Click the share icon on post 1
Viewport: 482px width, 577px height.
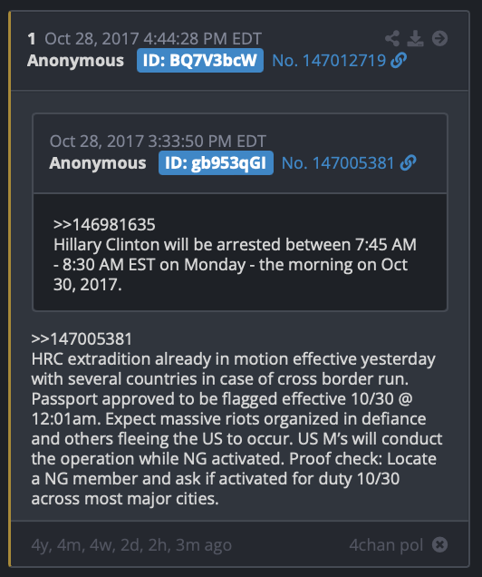[392, 38]
